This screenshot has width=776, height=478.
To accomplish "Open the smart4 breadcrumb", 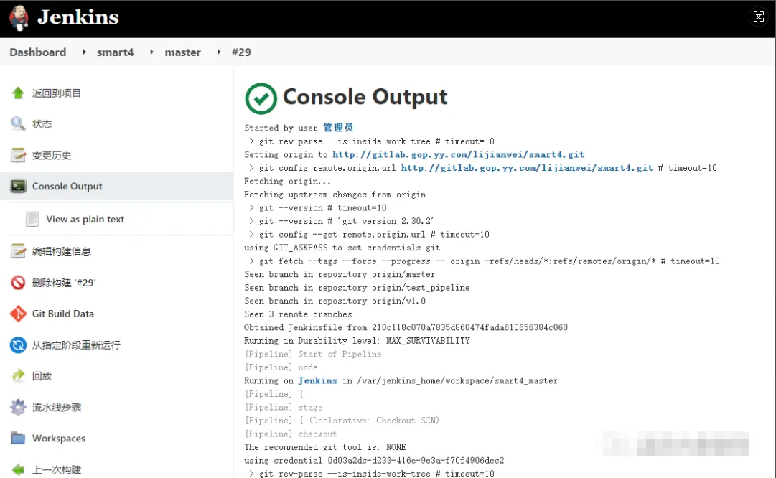I will (x=116, y=52).
